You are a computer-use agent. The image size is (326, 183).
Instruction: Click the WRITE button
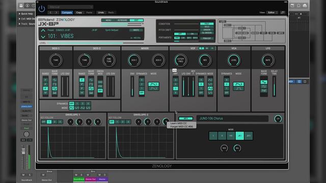[x=136, y=30]
